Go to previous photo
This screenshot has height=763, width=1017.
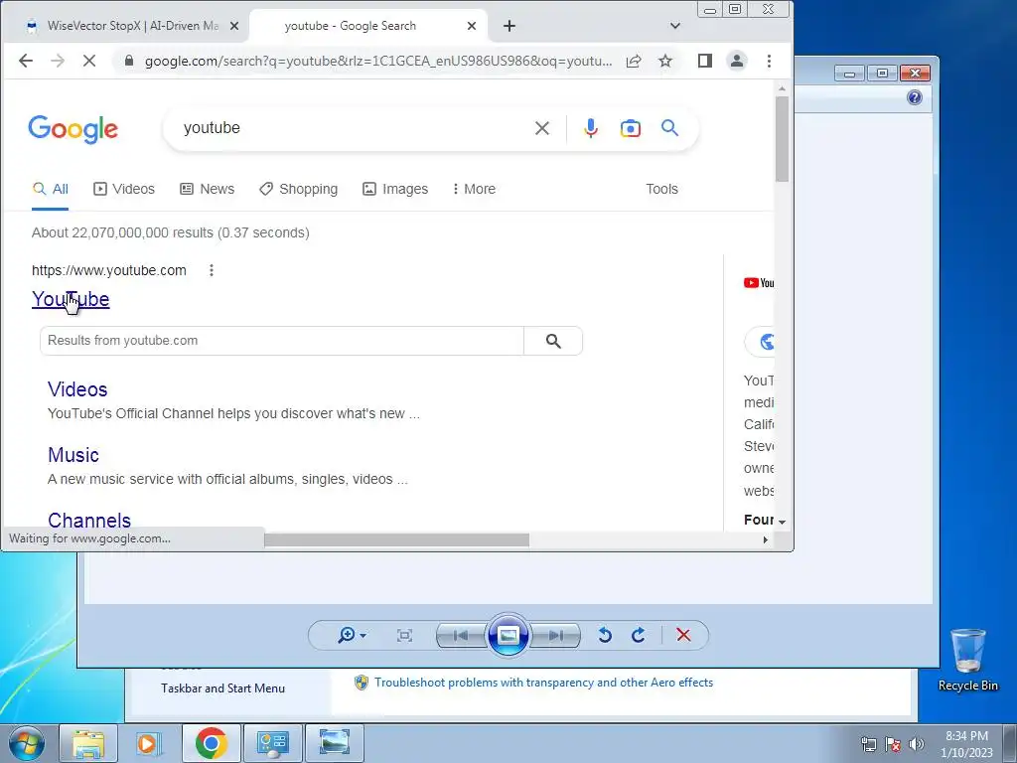pyautogui.click(x=461, y=635)
